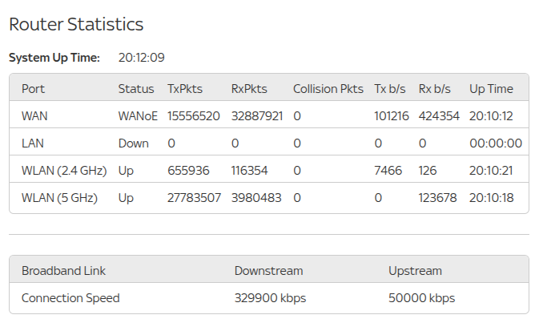Click the System Up Time value 20:12:09
This screenshot has height=327, width=539.
(x=141, y=58)
